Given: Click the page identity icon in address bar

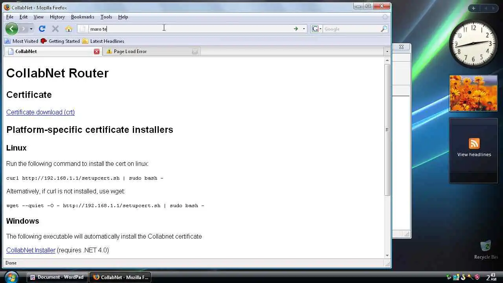Looking at the screenshot, I should tap(83, 29).
